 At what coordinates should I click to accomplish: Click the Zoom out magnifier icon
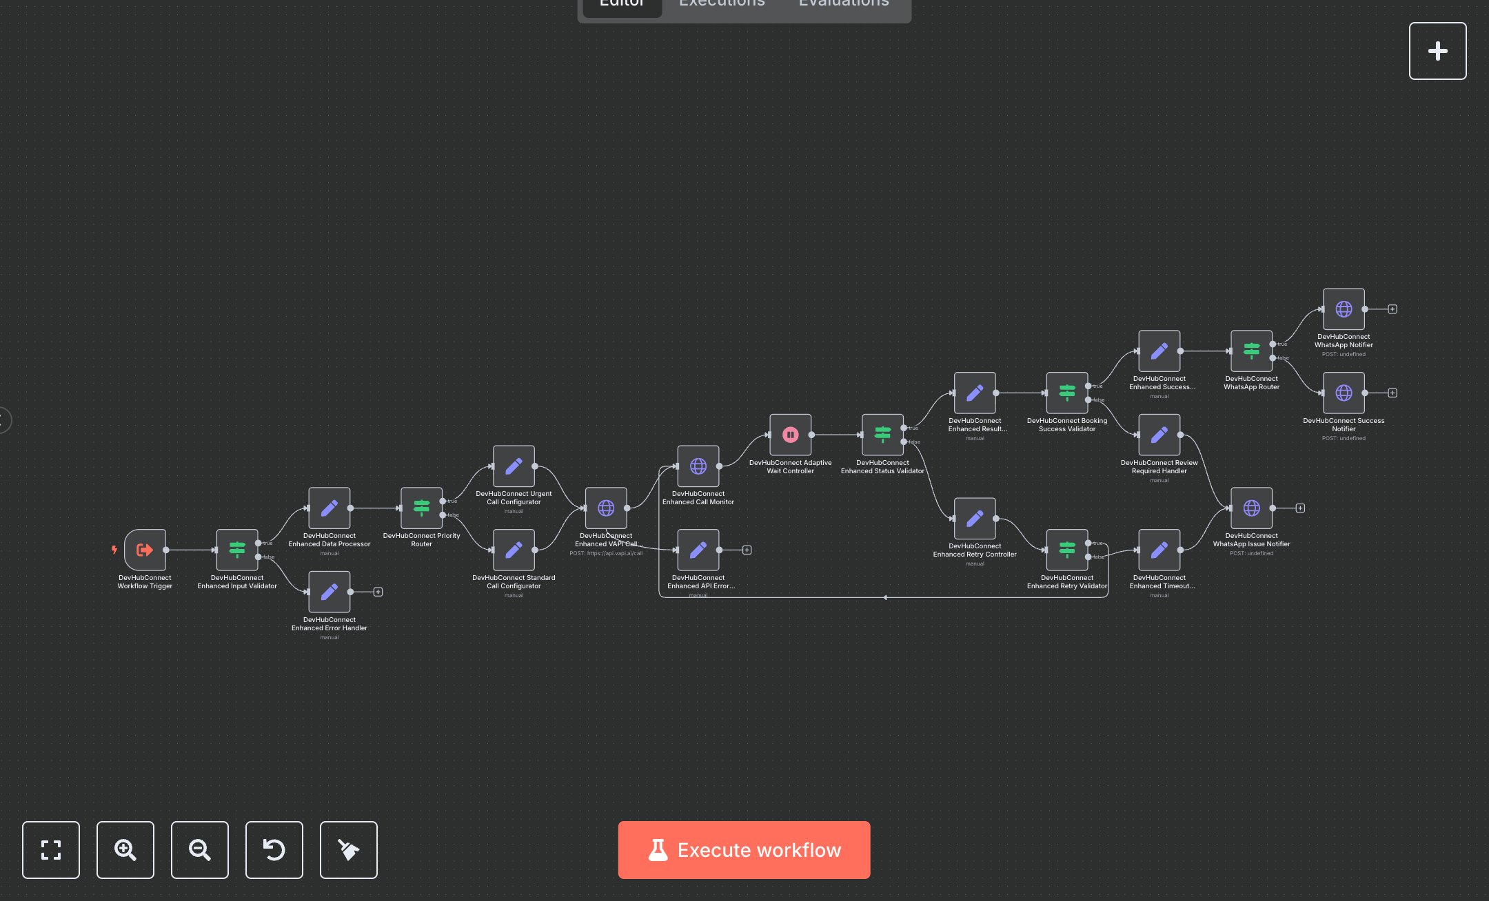(x=200, y=849)
